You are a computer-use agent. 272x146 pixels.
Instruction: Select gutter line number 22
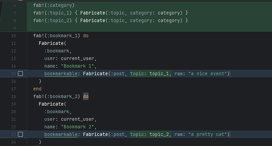[x=13, y=127]
